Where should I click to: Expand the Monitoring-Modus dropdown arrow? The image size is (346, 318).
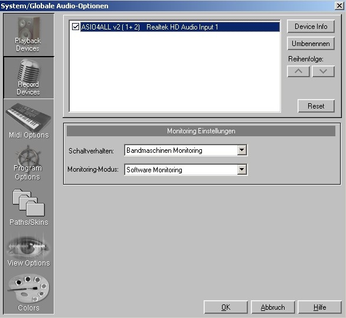tap(242, 169)
